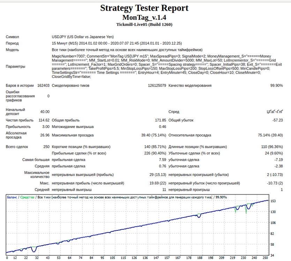Click the MagicNumber=7007 parameters text
The width and height of the screenshot is (291, 261).
point(167,66)
